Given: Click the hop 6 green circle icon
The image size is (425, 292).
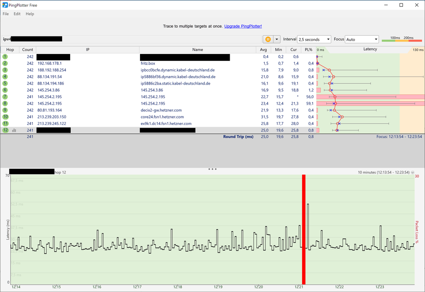Looking at the screenshot, I should coord(5,90).
